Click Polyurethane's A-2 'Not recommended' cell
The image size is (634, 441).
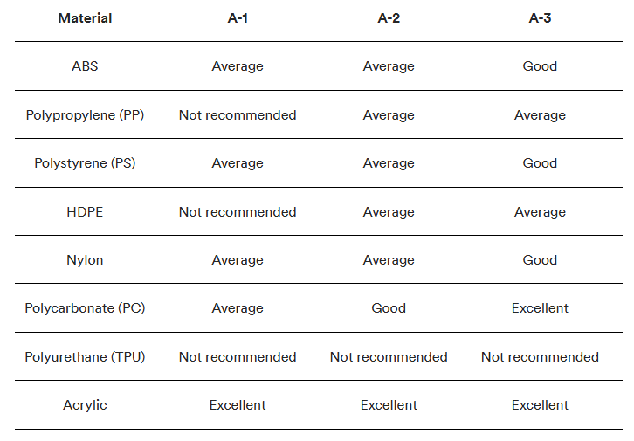pyautogui.click(x=389, y=357)
